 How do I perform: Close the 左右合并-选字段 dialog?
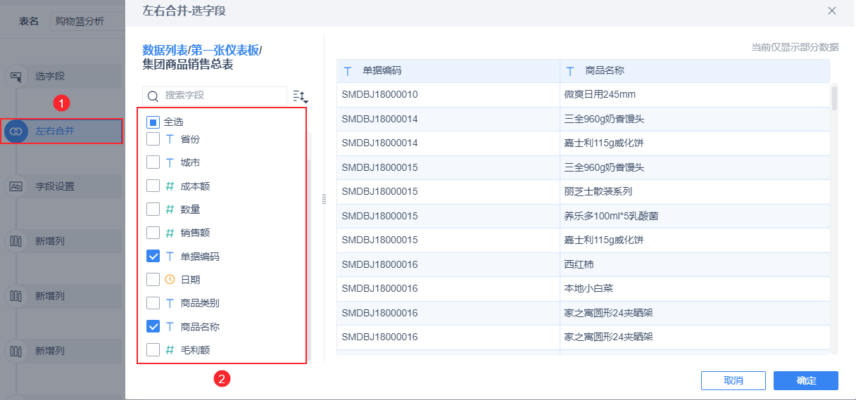[832, 11]
